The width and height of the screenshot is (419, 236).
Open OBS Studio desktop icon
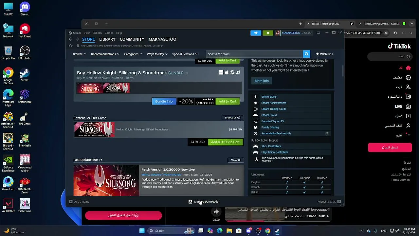click(x=25, y=52)
